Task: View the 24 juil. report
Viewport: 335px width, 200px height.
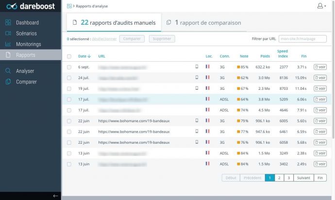Action: pyautogui.click(x=320, y=78)
